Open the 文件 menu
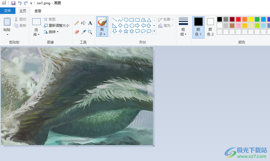270x161 pixels. pyautogui.click(x=8, y=11)
